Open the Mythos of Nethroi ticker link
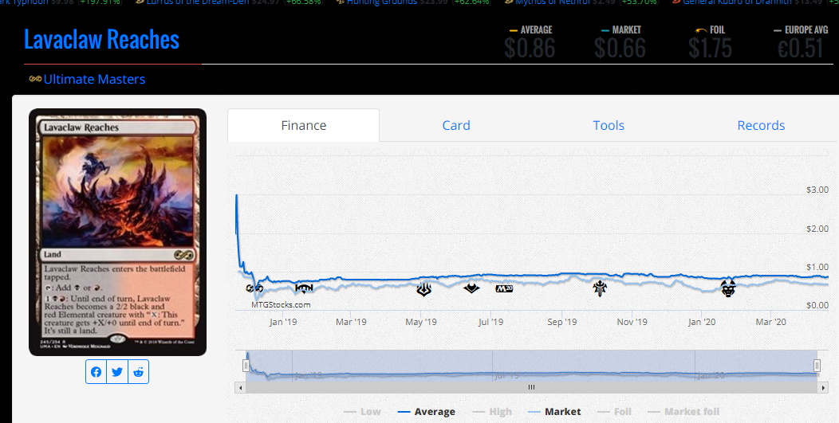The width and height of the screenshot is (839, 423). pyautogui.click(x=553, y=2)
